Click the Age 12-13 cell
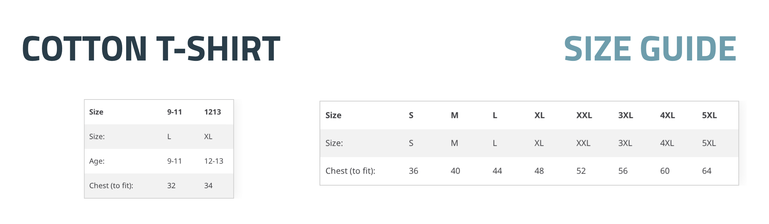The image size is (769, 224). (213, 161)
